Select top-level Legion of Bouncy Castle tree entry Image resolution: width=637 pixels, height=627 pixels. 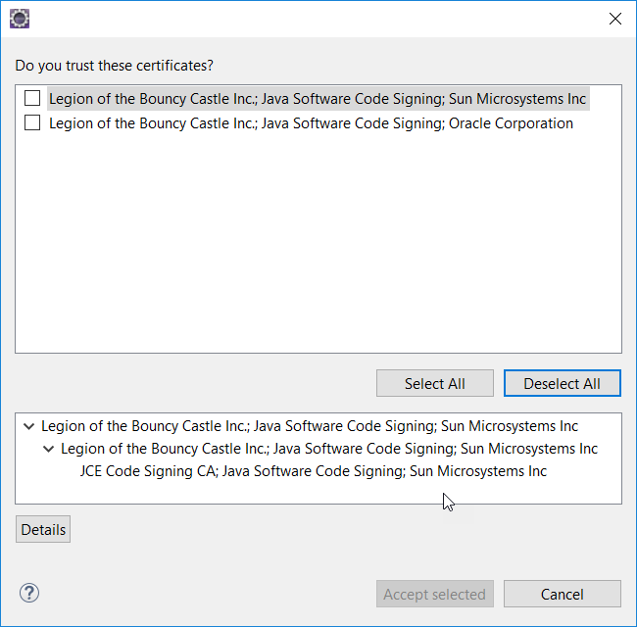point(310,426)
